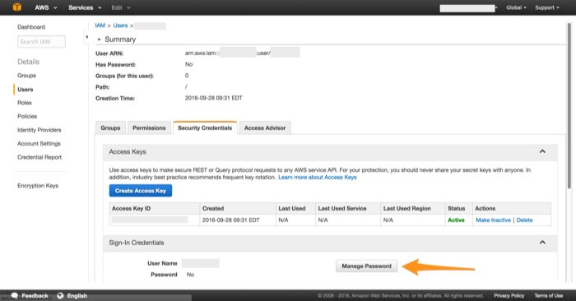Collapse the Access Keys panel chevron
Image resolution: width=576 pixels, height=301 pixels.
542,151
